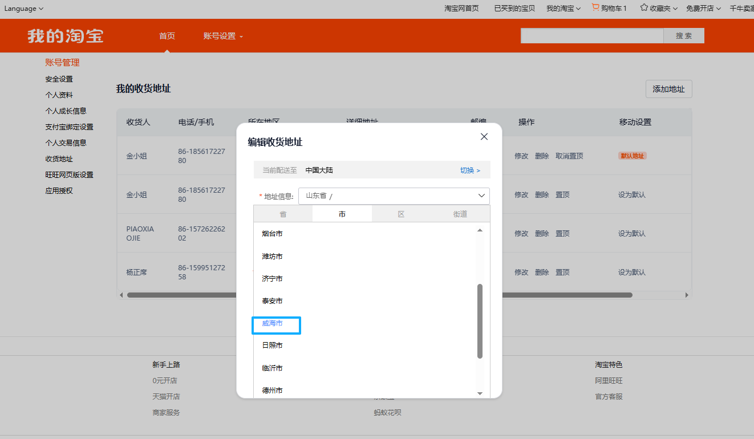Screen dimensions: 754x439
Task: Open 安全设置 in the sidebar
Action: [59, 79]
